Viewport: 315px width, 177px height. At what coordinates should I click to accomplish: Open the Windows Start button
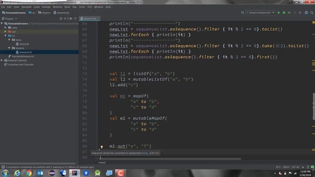(5, 173)
